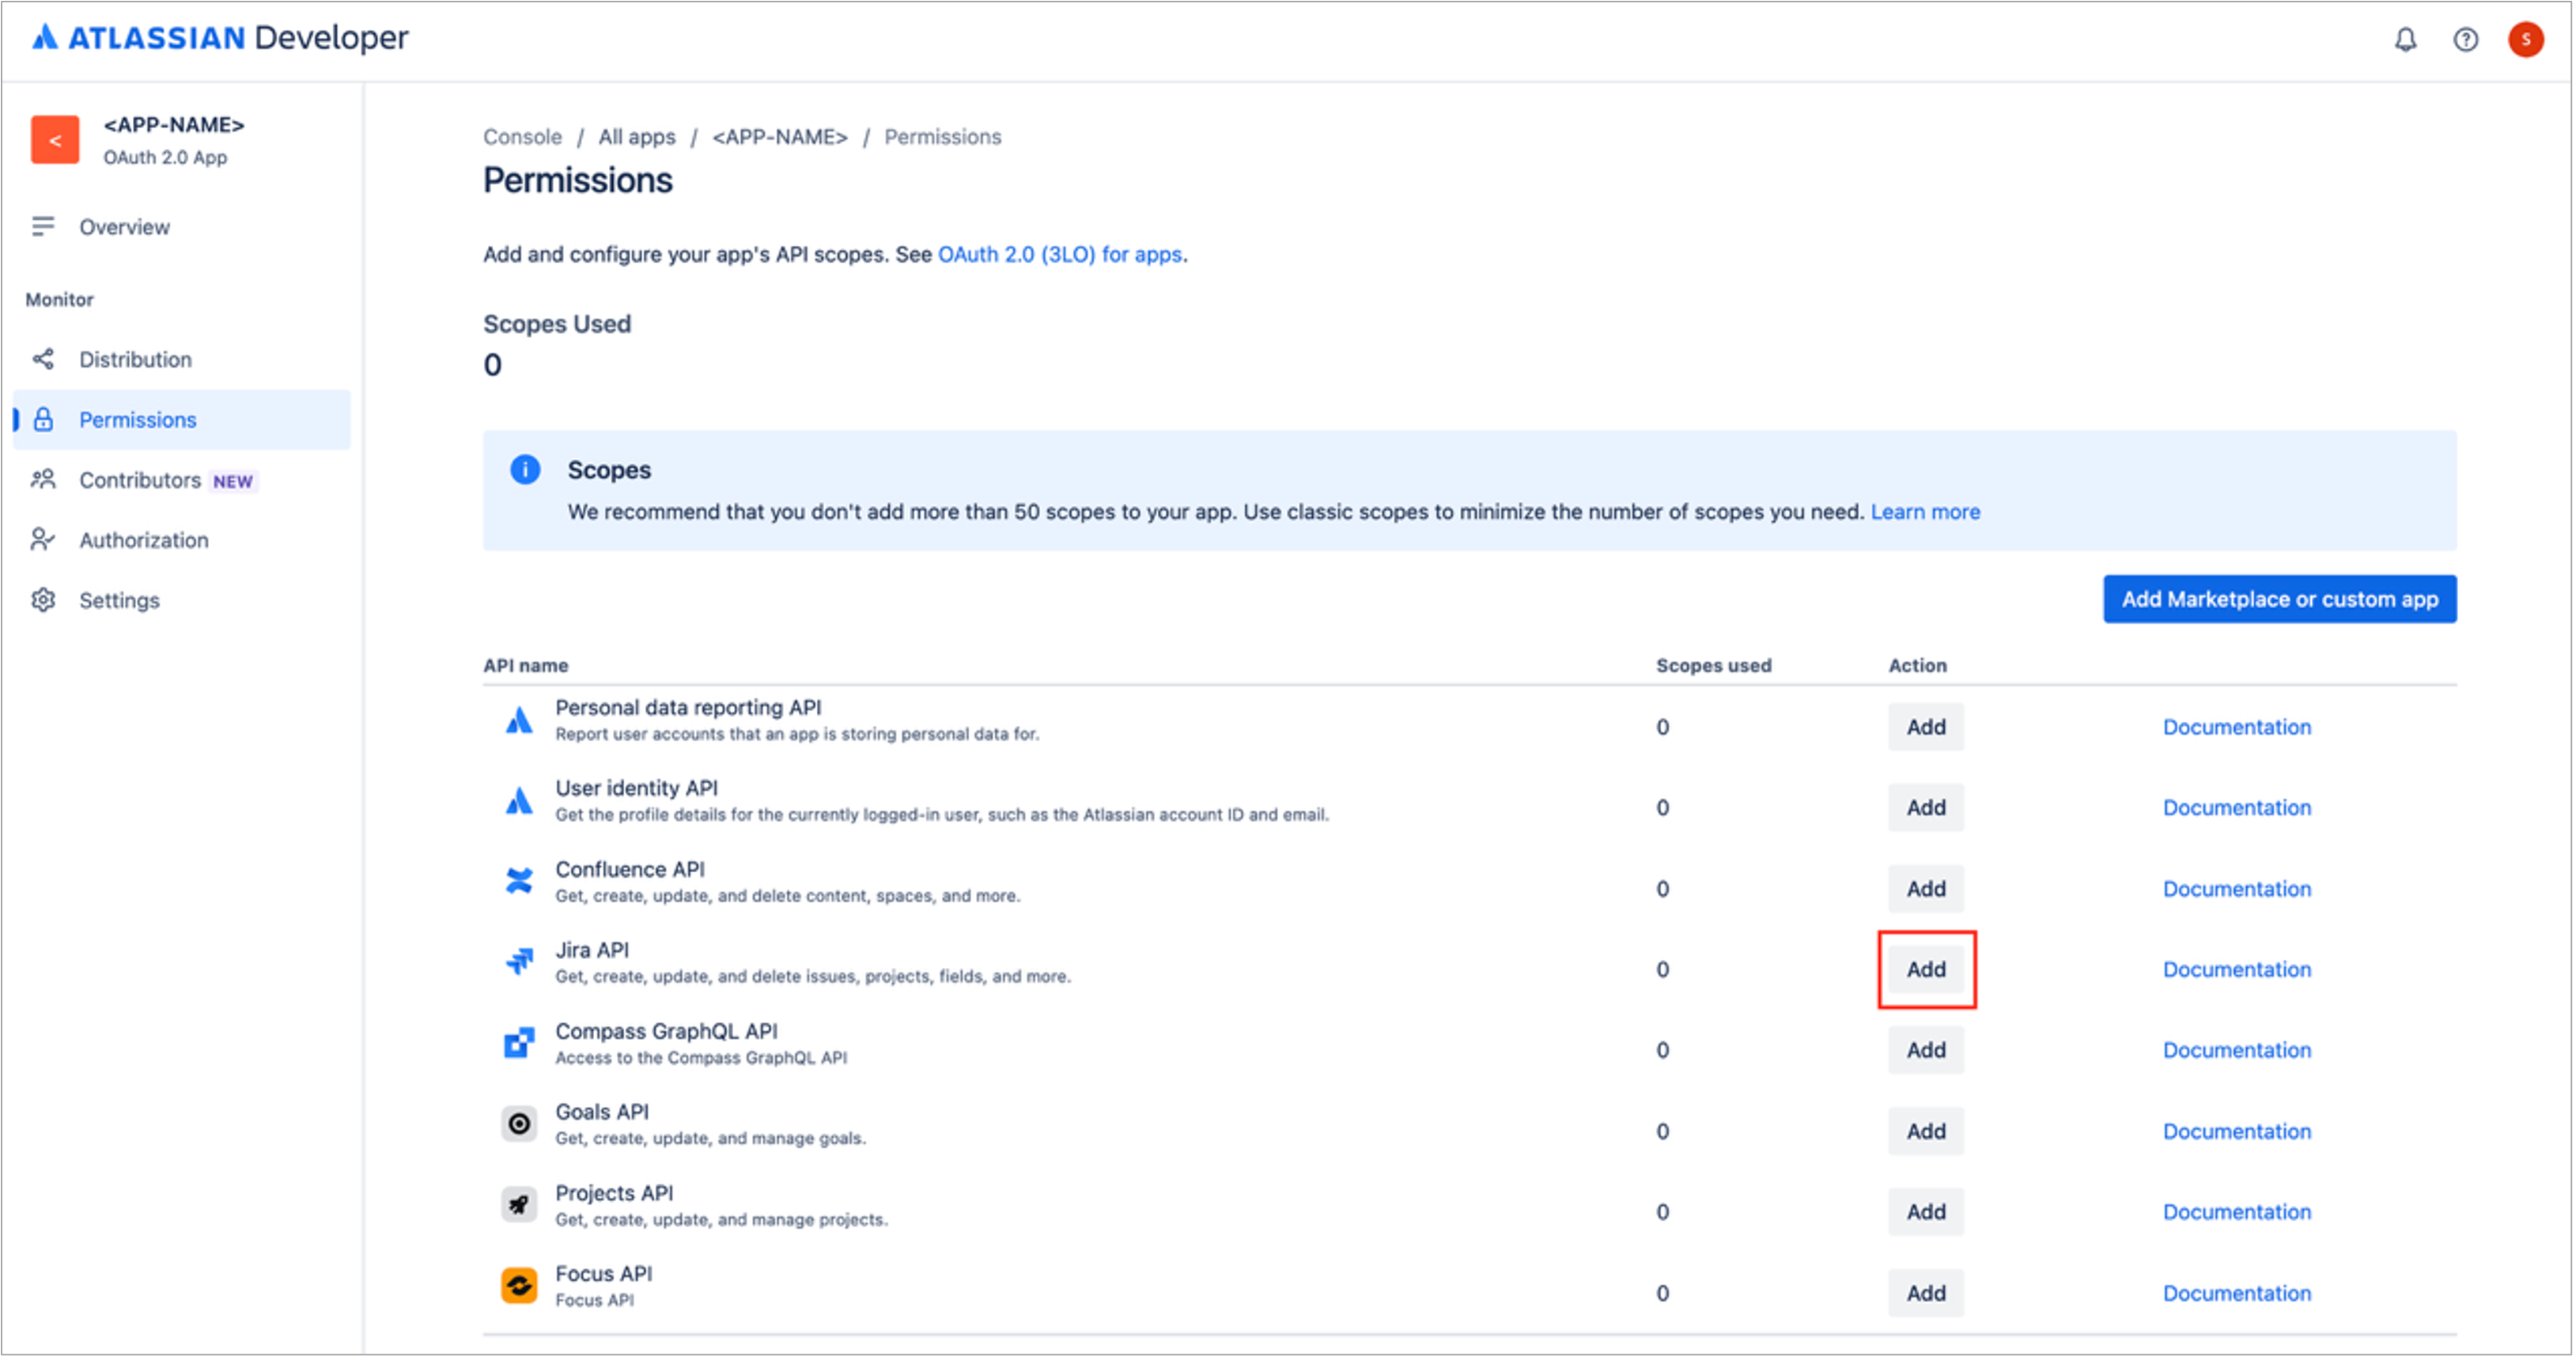Add the Confluence API

(x=1926, y=889)
